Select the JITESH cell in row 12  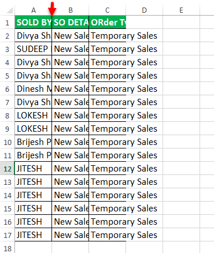(34, 169)
